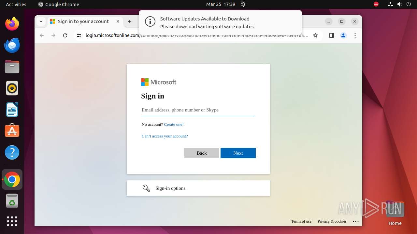The width and height of the screenshot is (417, 234).
Task: Focus the email, phone or Skype field
Action: pyautogui.click(x=198, y=110)
